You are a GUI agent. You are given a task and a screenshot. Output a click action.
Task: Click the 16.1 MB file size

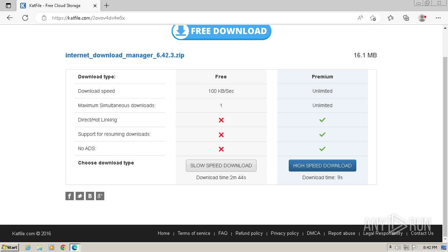pyautogui.click(x=365, y=55)
